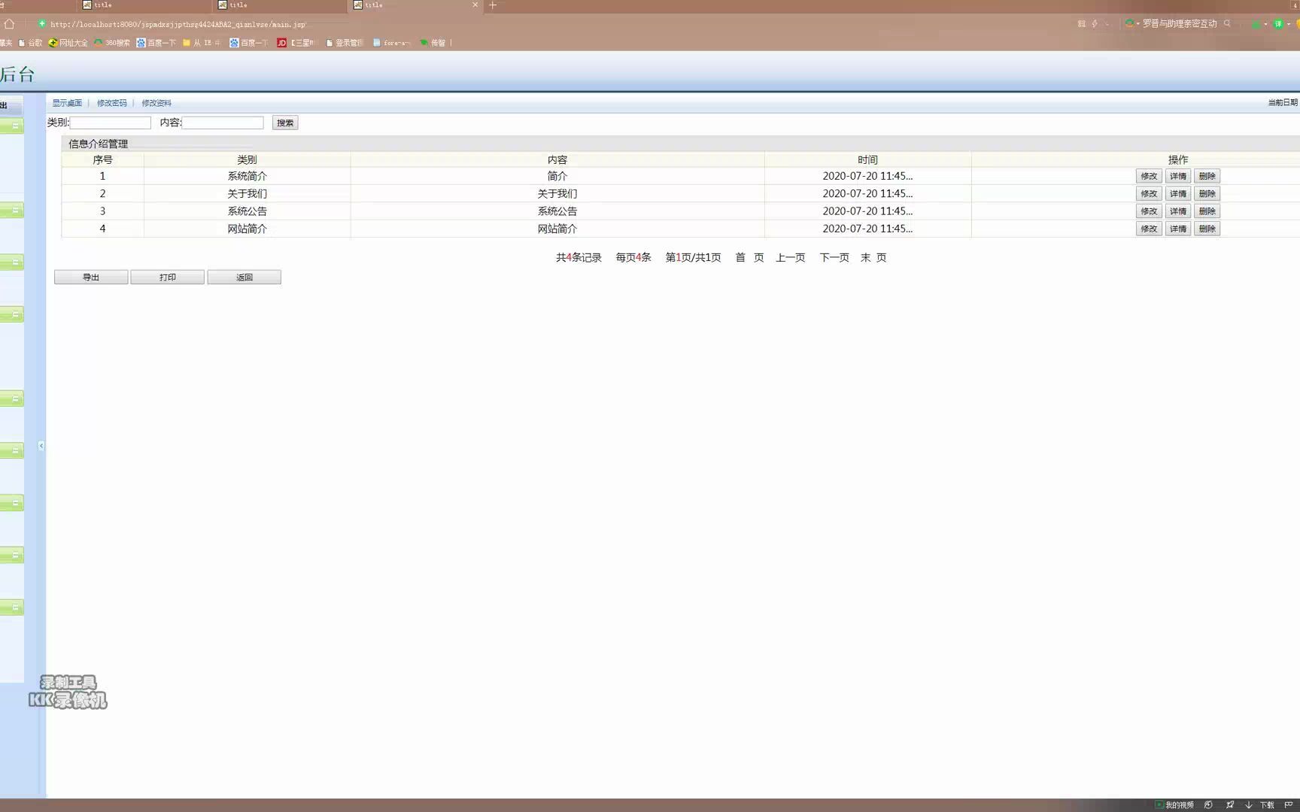1300x812 pixels.
Task: Open the 谷歌 bookmark
Action: 30,43
